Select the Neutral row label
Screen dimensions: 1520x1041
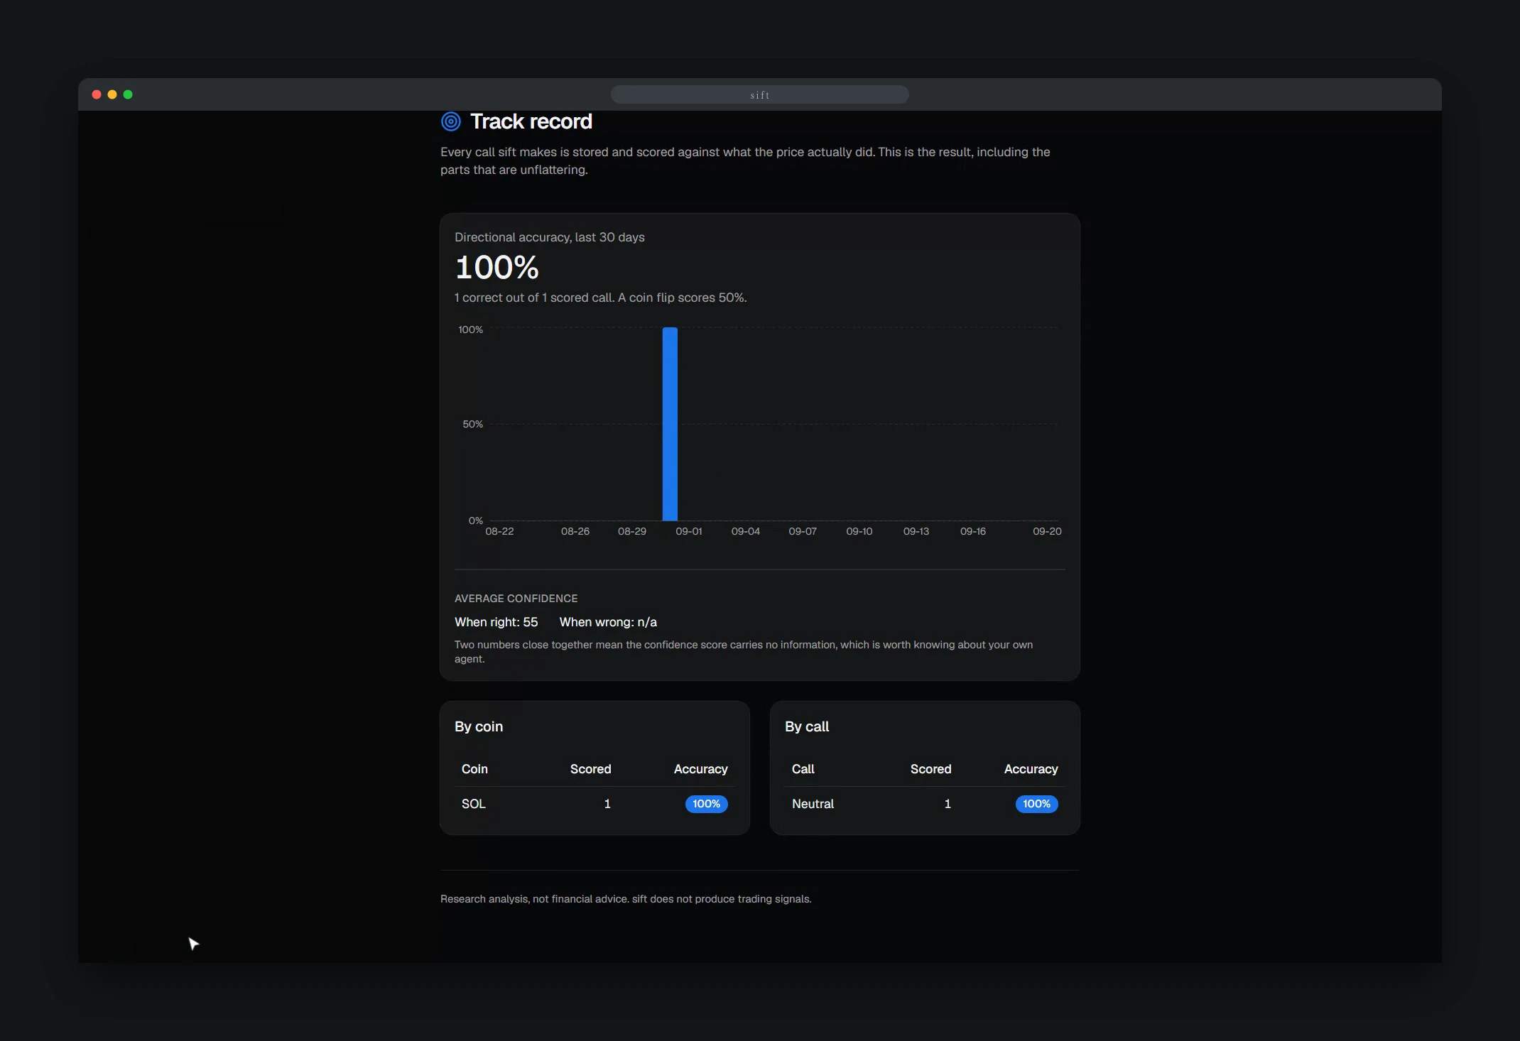pos(813,804)
